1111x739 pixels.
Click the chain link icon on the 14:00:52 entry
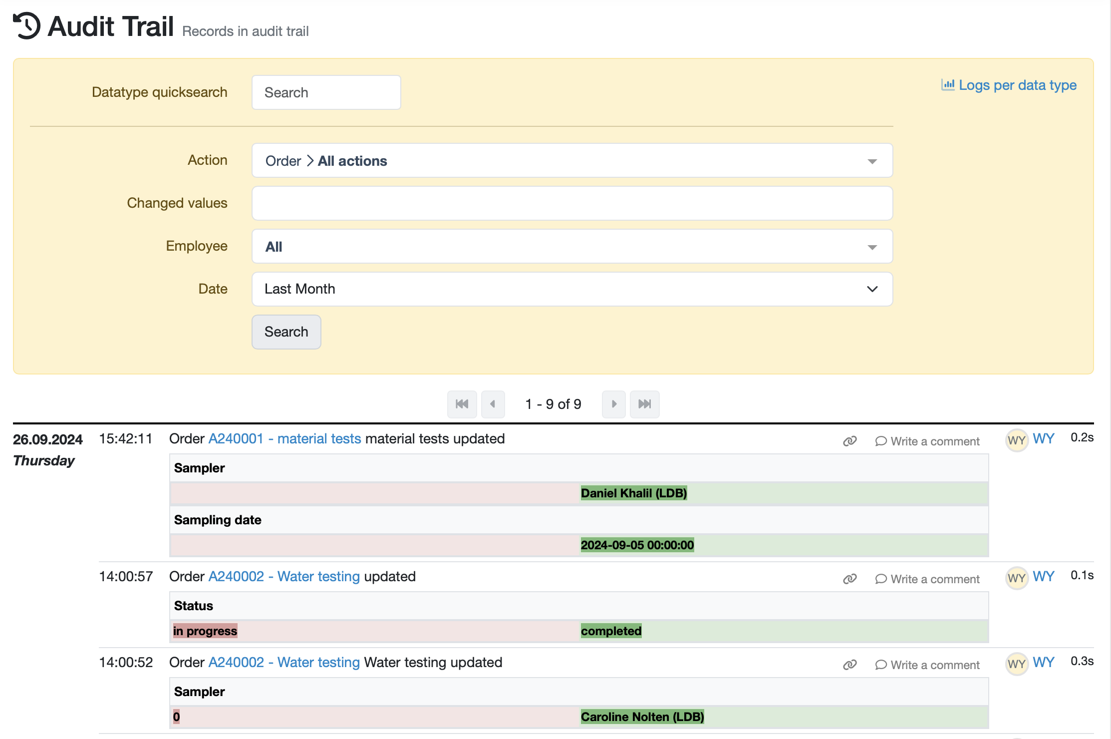click(849, 664)
